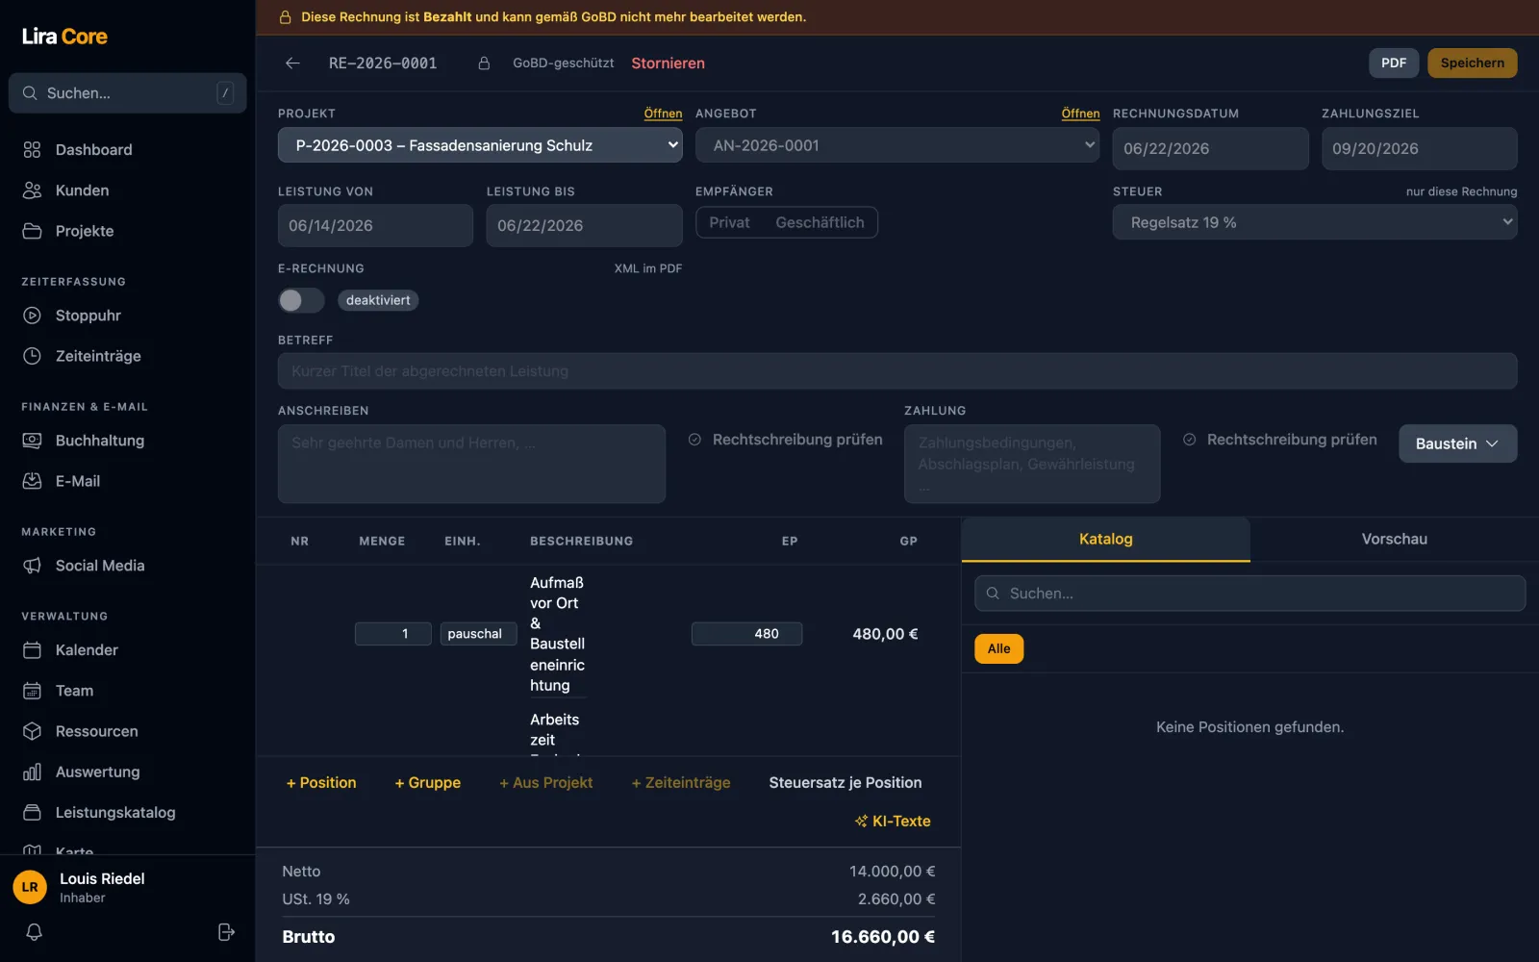
Task: Open Stoppuhr using its play-circle icon
Action: (x=32, y=316)
